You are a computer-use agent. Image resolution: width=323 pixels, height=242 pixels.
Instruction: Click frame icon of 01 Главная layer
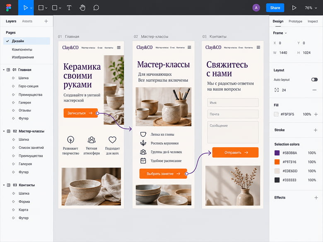(x=8, y=70)
